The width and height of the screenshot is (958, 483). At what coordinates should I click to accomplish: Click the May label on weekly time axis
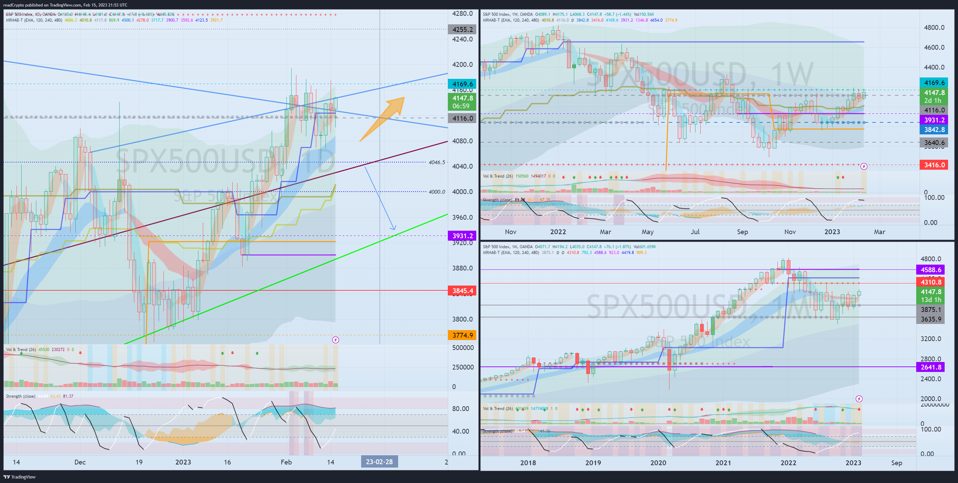pos(648,232)
